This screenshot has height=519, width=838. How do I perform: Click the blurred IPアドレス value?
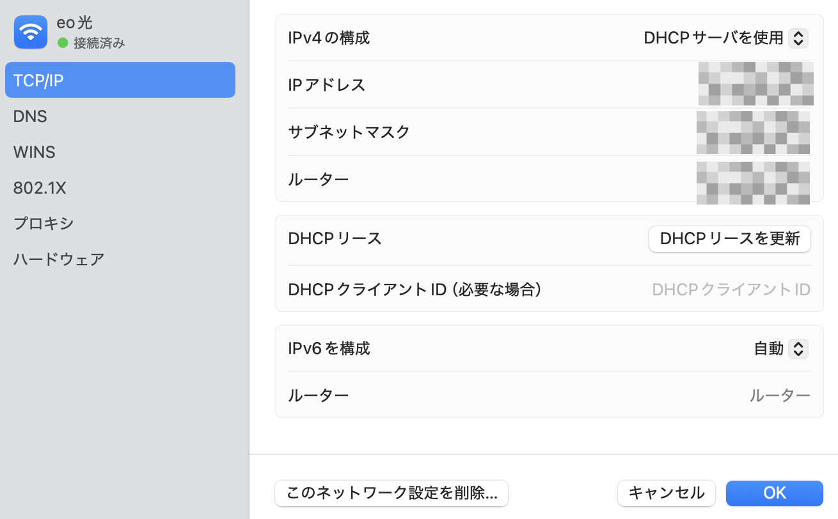pyautogui.click(x=755, y=84)
